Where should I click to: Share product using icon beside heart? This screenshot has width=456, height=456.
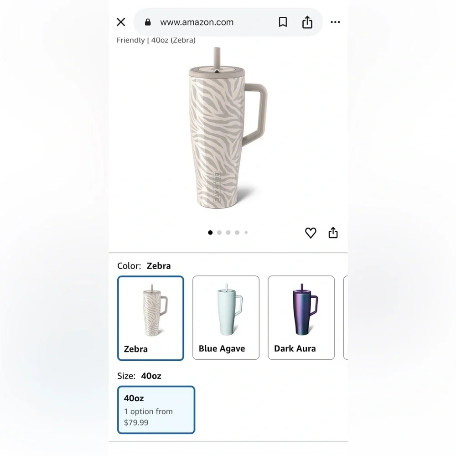pyautogui.click(x=333, y=233)
